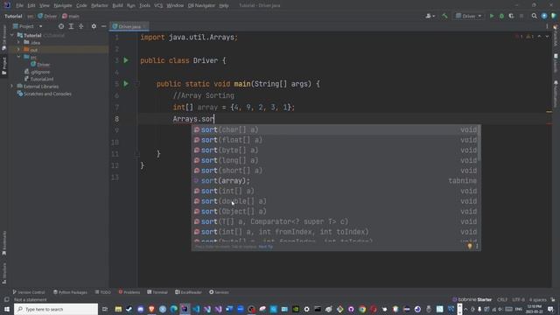Viewport: 560px width, 315px height.
Task: Click the main breadcrumb in navigation bar
Action: (71, 16)
